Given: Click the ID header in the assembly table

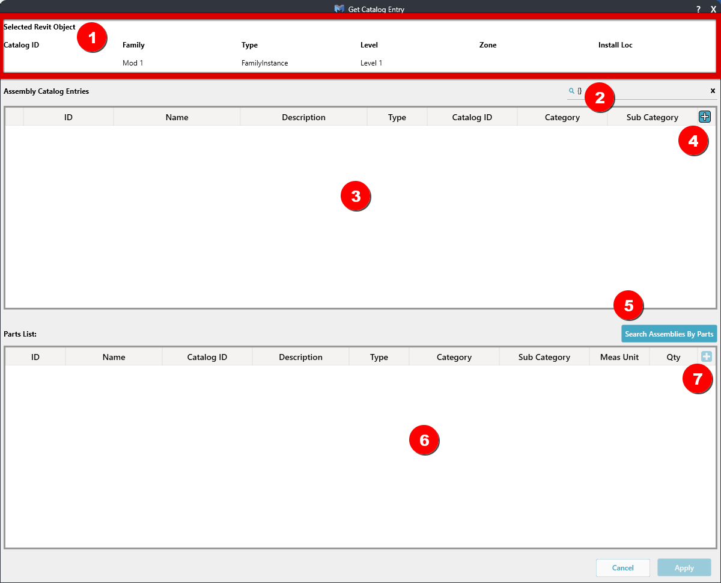Looking at the screenshot, I should pos(68,117).
